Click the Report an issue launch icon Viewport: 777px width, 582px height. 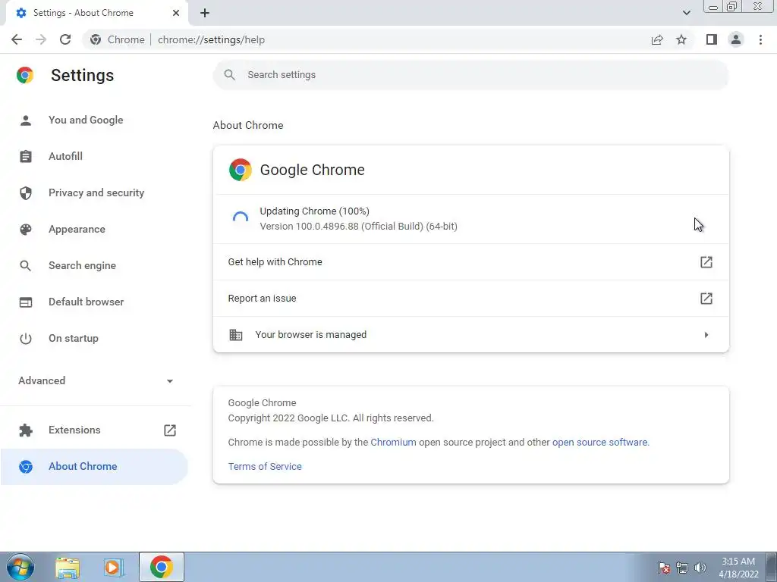(706, 299)
